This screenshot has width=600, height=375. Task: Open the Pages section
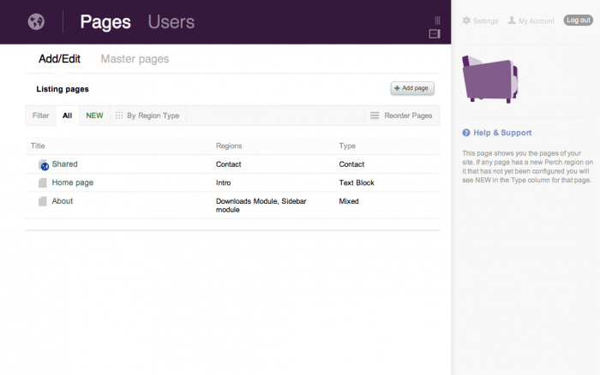pyautogui.click(x=105, y=21)
